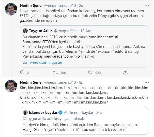Open the "Bu Tweet dizisini göster" link
Screen dimensions: 154x137
pos(42,62)
